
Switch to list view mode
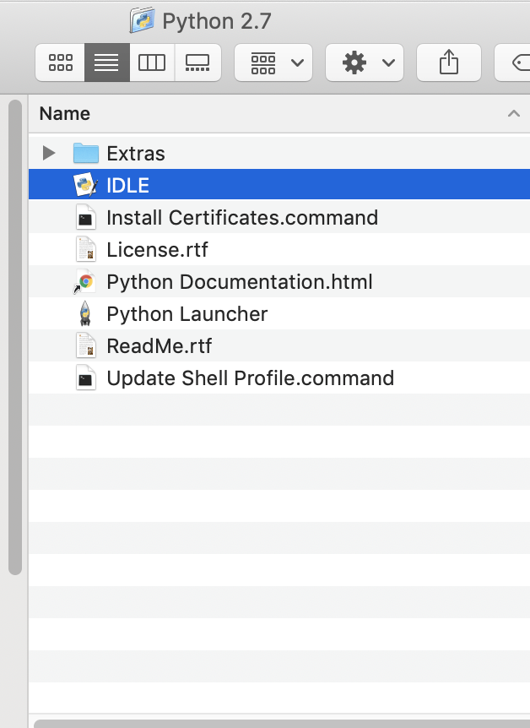click(x=107, y=62)
